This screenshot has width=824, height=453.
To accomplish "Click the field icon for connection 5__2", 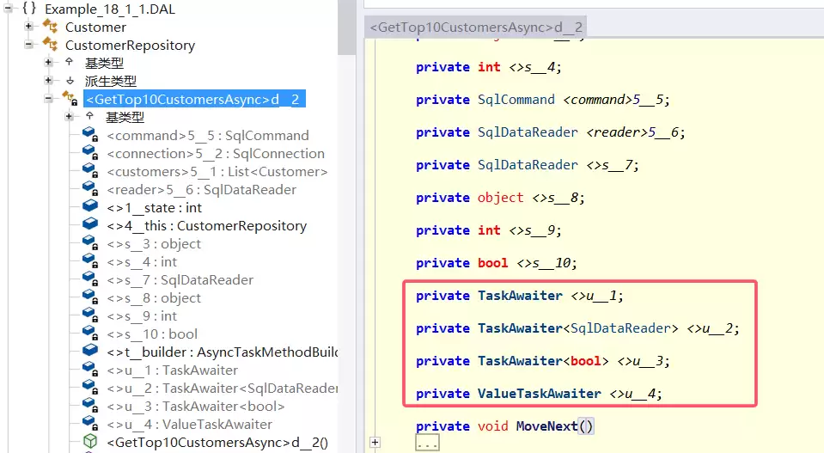I will pyautogui.click(x=90, y=152).
